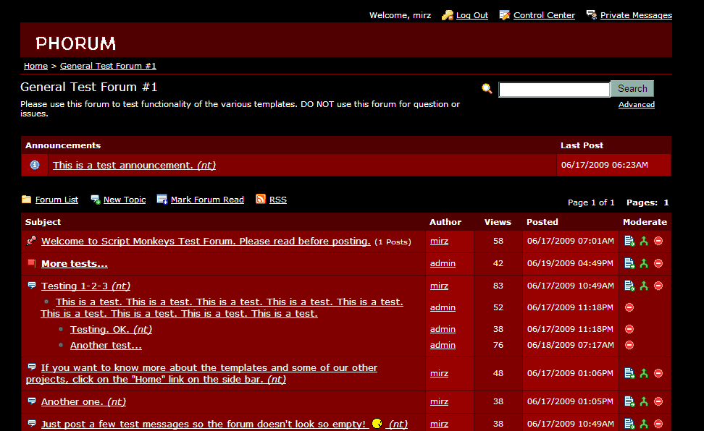The image size is (704, 431).
Task: Open author mirz on 'Another one.' row
Action: tap(439, 401)
